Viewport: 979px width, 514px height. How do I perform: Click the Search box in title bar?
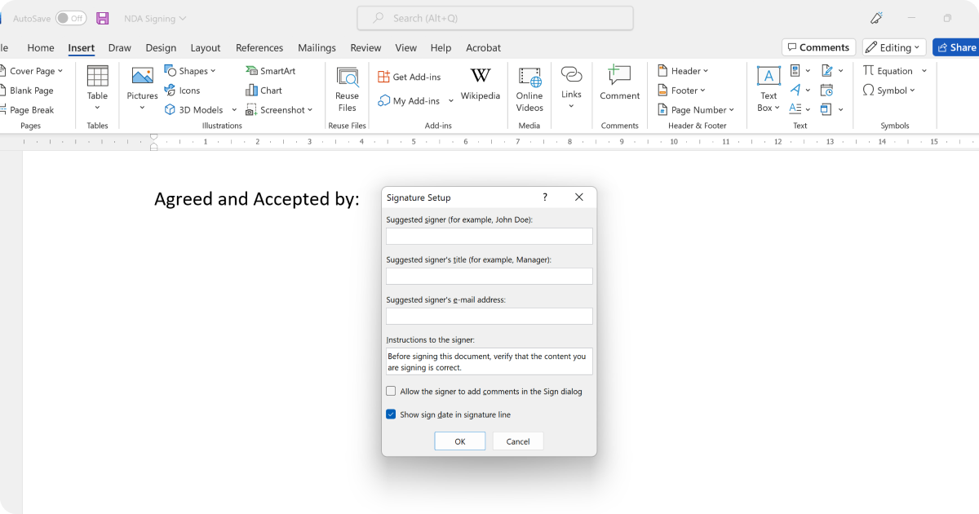[x=495, y=18]
